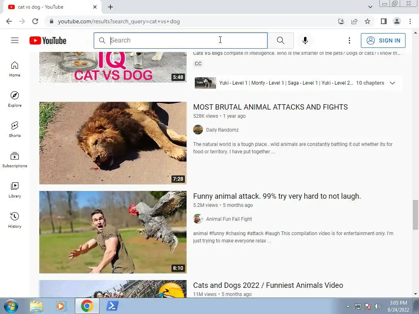Open Animal Fun Fail Fight channel name

click(x=229, y=219)
